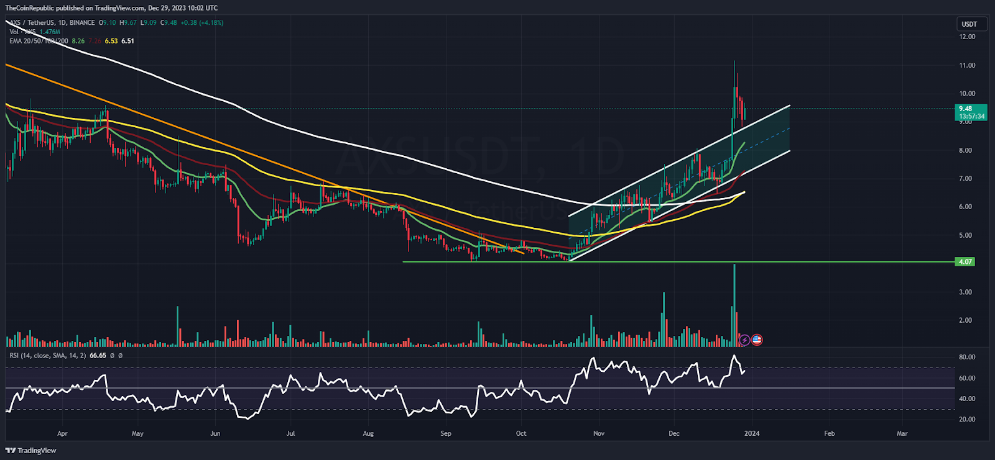995x460 pixels.
Task: Click the RSI axis label 60.00
Action: pos(967,378)
